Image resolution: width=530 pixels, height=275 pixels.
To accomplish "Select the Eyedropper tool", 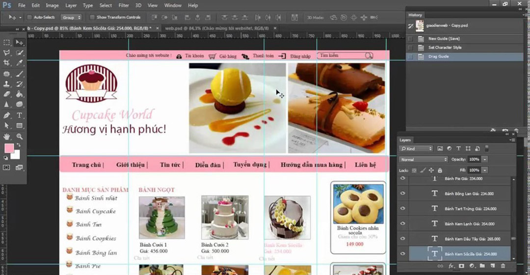I will [19, 63].
